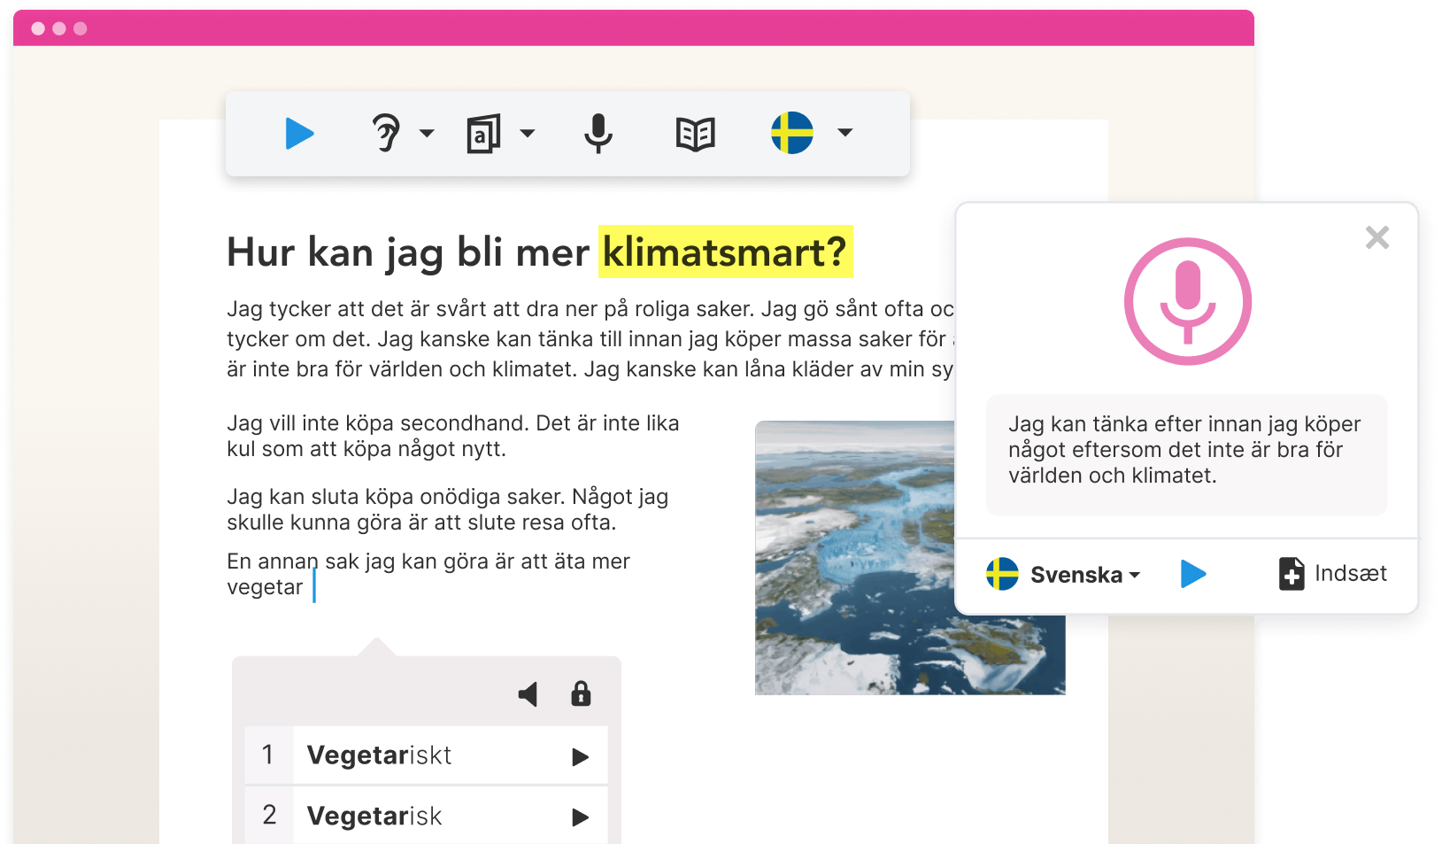Open the Svenska language dropdown in the popup
The image size is (1442, 844).
pyautogui.click(x=1062, y=574)
